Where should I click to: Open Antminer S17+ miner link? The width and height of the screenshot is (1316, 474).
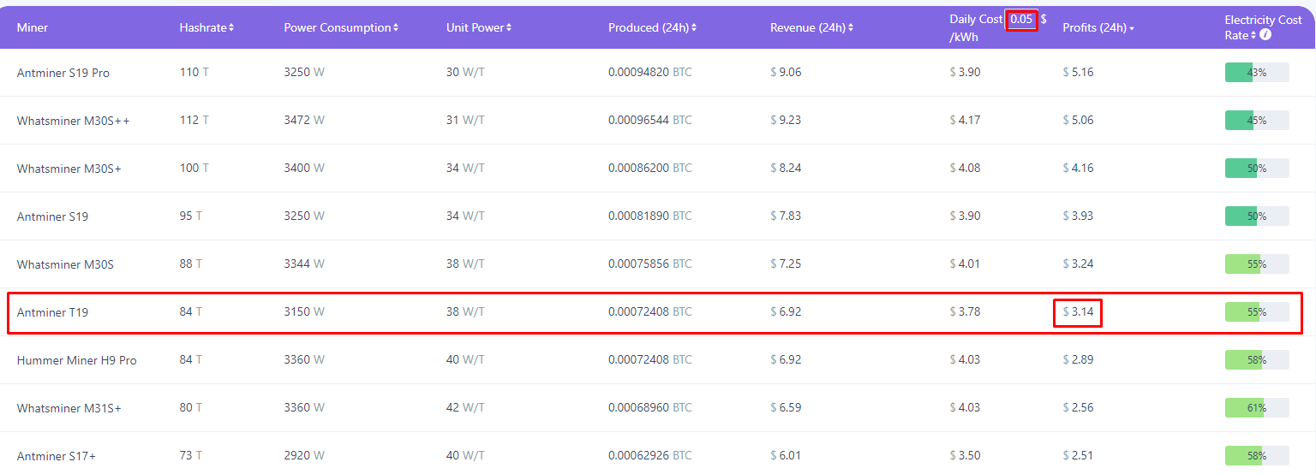click(57, 456)
